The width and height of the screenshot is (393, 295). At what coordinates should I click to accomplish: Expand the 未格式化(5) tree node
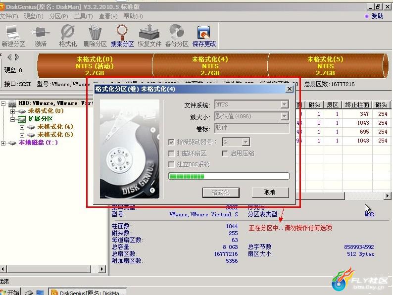pos(22,135)
